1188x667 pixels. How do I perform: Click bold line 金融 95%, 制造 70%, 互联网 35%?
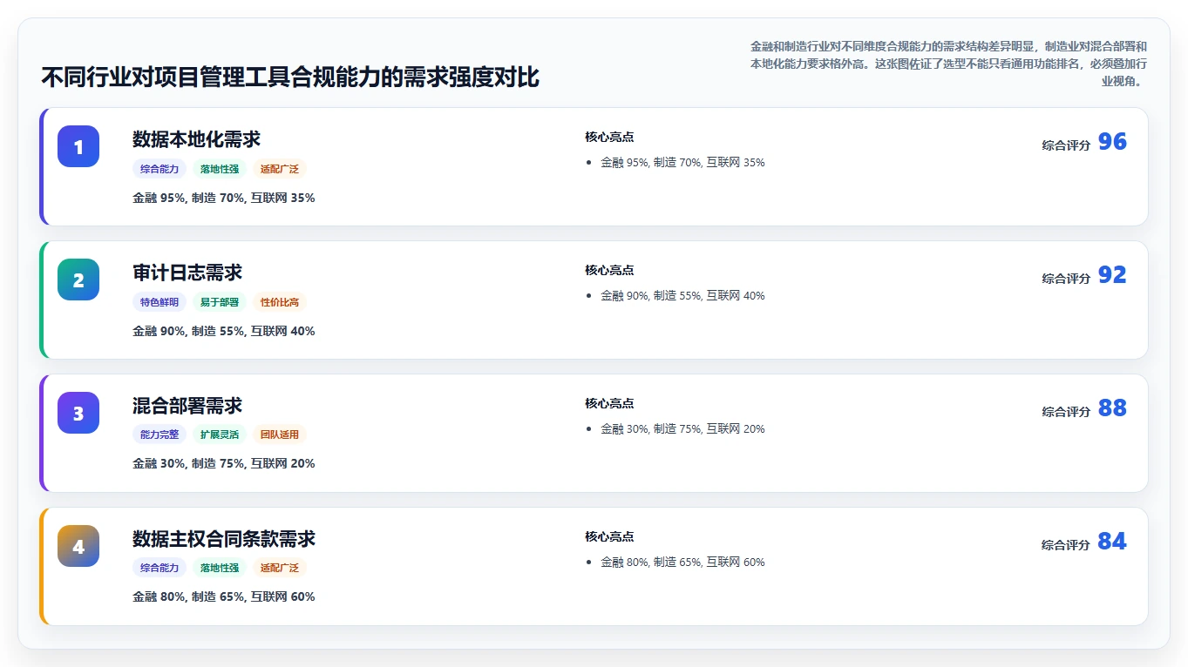[224, 198]
